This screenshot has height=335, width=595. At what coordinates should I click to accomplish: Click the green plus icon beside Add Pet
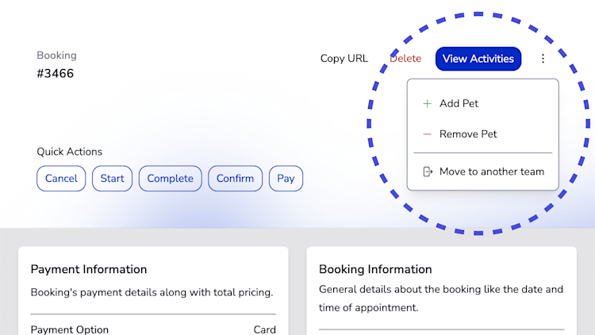tap(428, 104)
